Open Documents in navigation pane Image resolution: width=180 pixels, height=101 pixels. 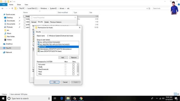point(11,24)
